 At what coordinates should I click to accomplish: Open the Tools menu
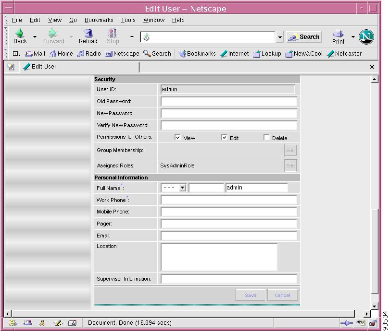[128, 20]
